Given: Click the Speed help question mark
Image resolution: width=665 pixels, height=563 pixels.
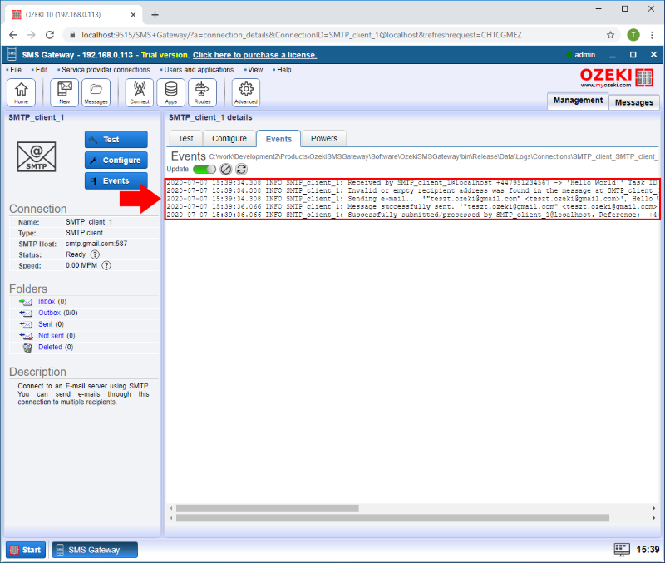Looking at the screenshot, I should click(x=106, y=265).
